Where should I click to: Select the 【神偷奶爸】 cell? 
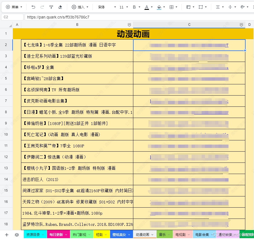[77, 123]
